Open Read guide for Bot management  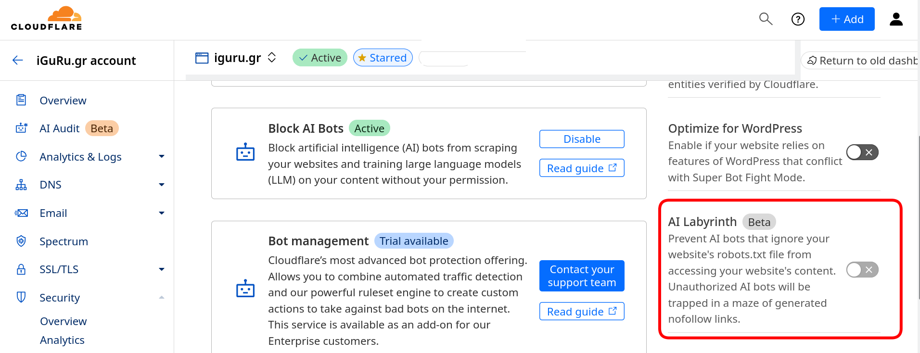click(582, 311)
